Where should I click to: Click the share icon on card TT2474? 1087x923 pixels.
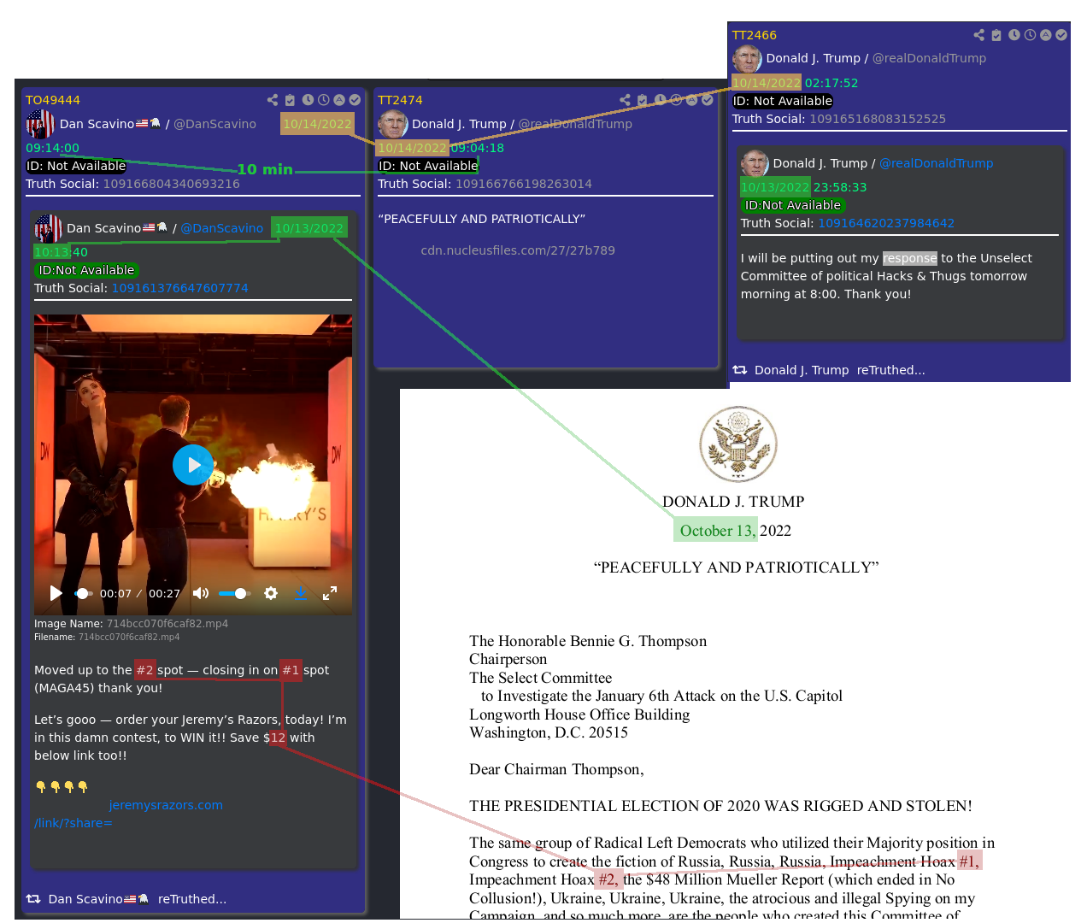(x=626, y=100)
